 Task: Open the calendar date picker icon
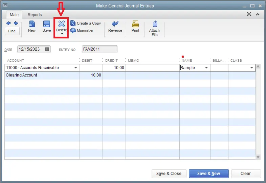(47, 49)
